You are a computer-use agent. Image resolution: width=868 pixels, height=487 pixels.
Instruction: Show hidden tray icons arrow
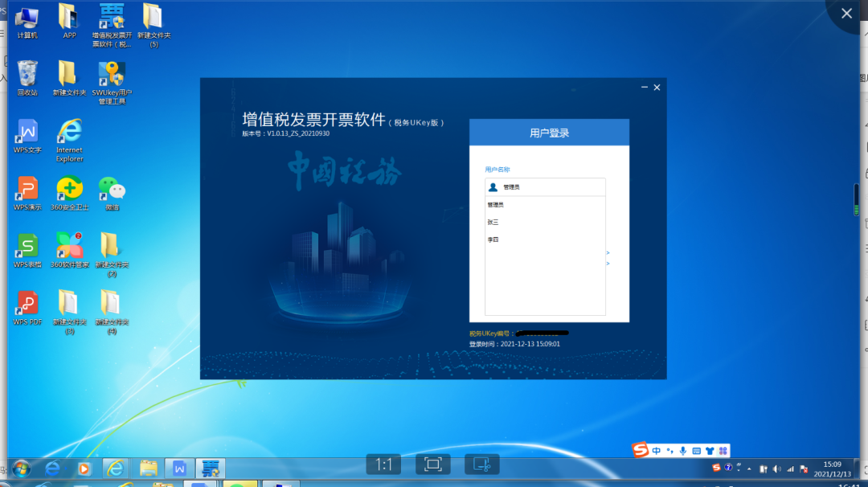pos(749,469)
